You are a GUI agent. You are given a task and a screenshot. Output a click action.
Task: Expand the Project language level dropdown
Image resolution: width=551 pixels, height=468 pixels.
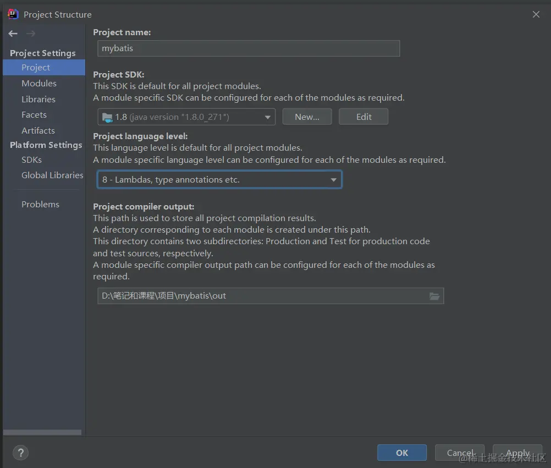(219, 179)
